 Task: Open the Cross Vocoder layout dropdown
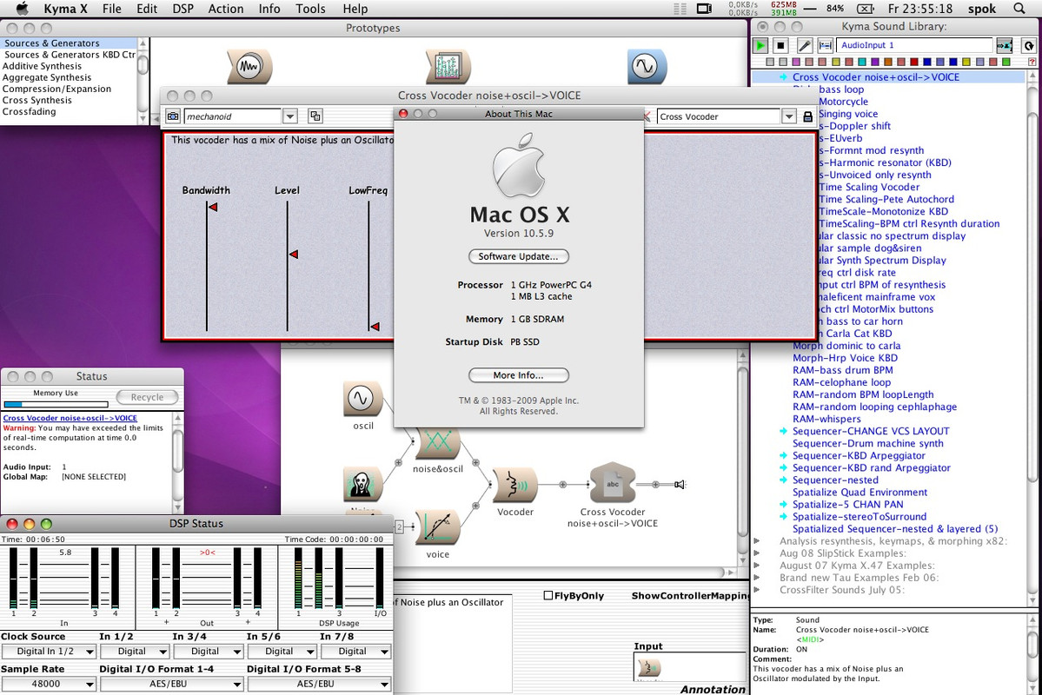tap(789, 116)
